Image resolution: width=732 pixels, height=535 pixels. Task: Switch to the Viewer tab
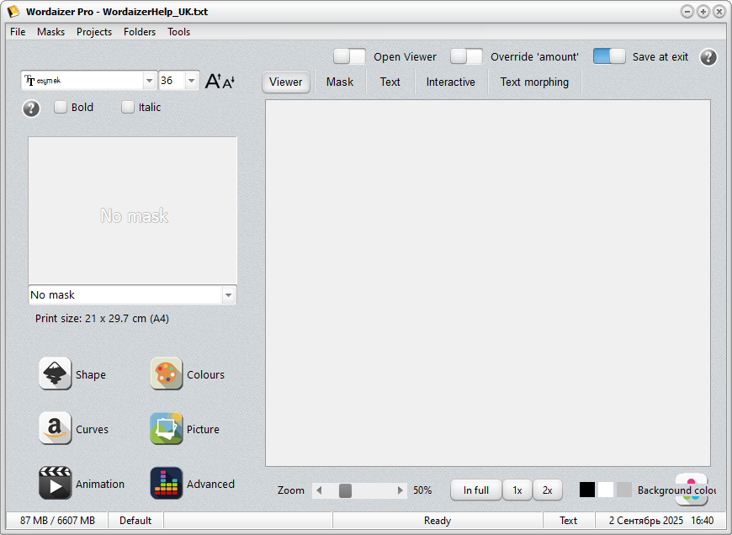click(x=286, y=82)
